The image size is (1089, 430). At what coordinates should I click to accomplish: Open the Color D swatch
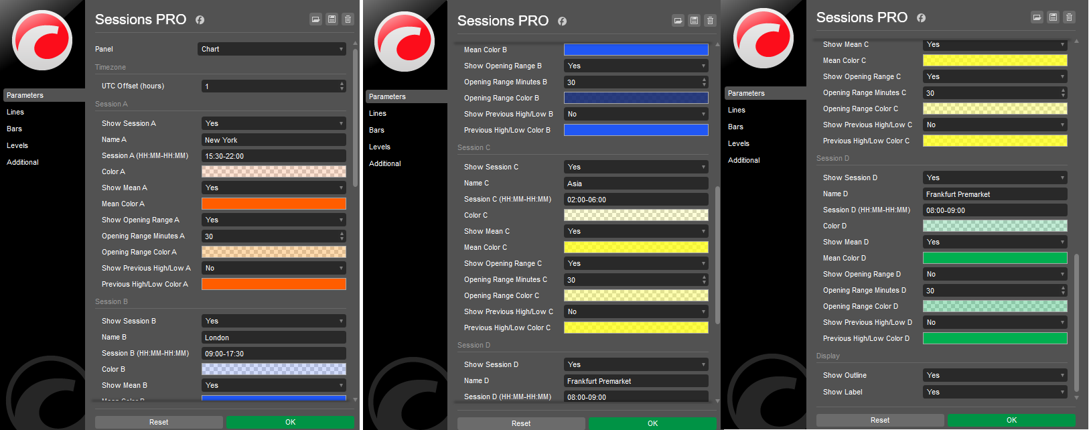click(995, 226)
